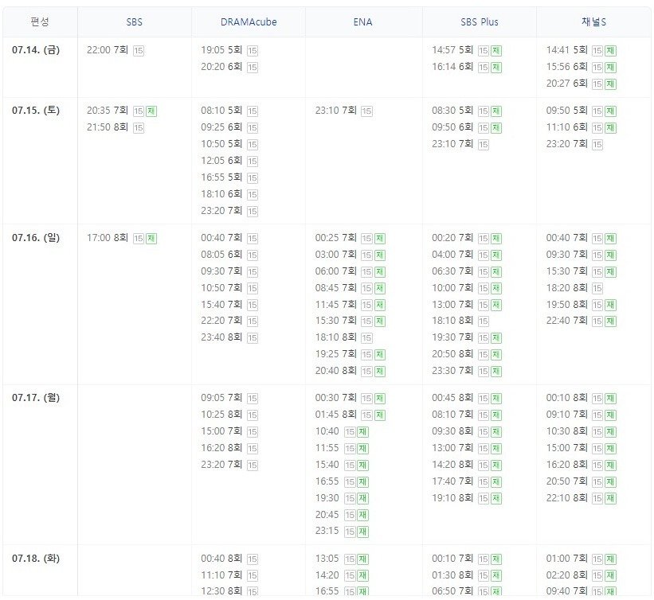Viewport: 654px width, 600px height.
Task: Click the 15 rating icon beside SBS Plus 23:10 7회
Action: click(484, 145)
